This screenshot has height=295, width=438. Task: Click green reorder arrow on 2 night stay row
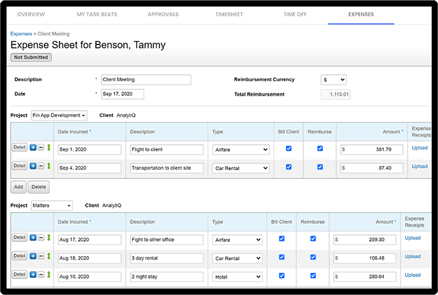49,275
